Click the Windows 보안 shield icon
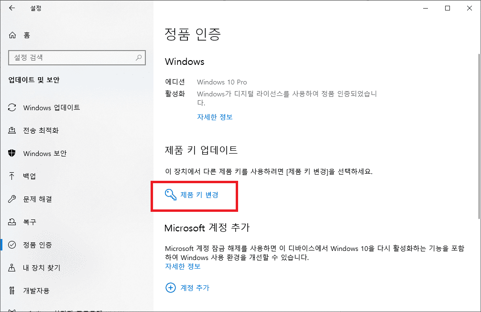481x312 pixels. pyautogui.click(x=12, y=153)
